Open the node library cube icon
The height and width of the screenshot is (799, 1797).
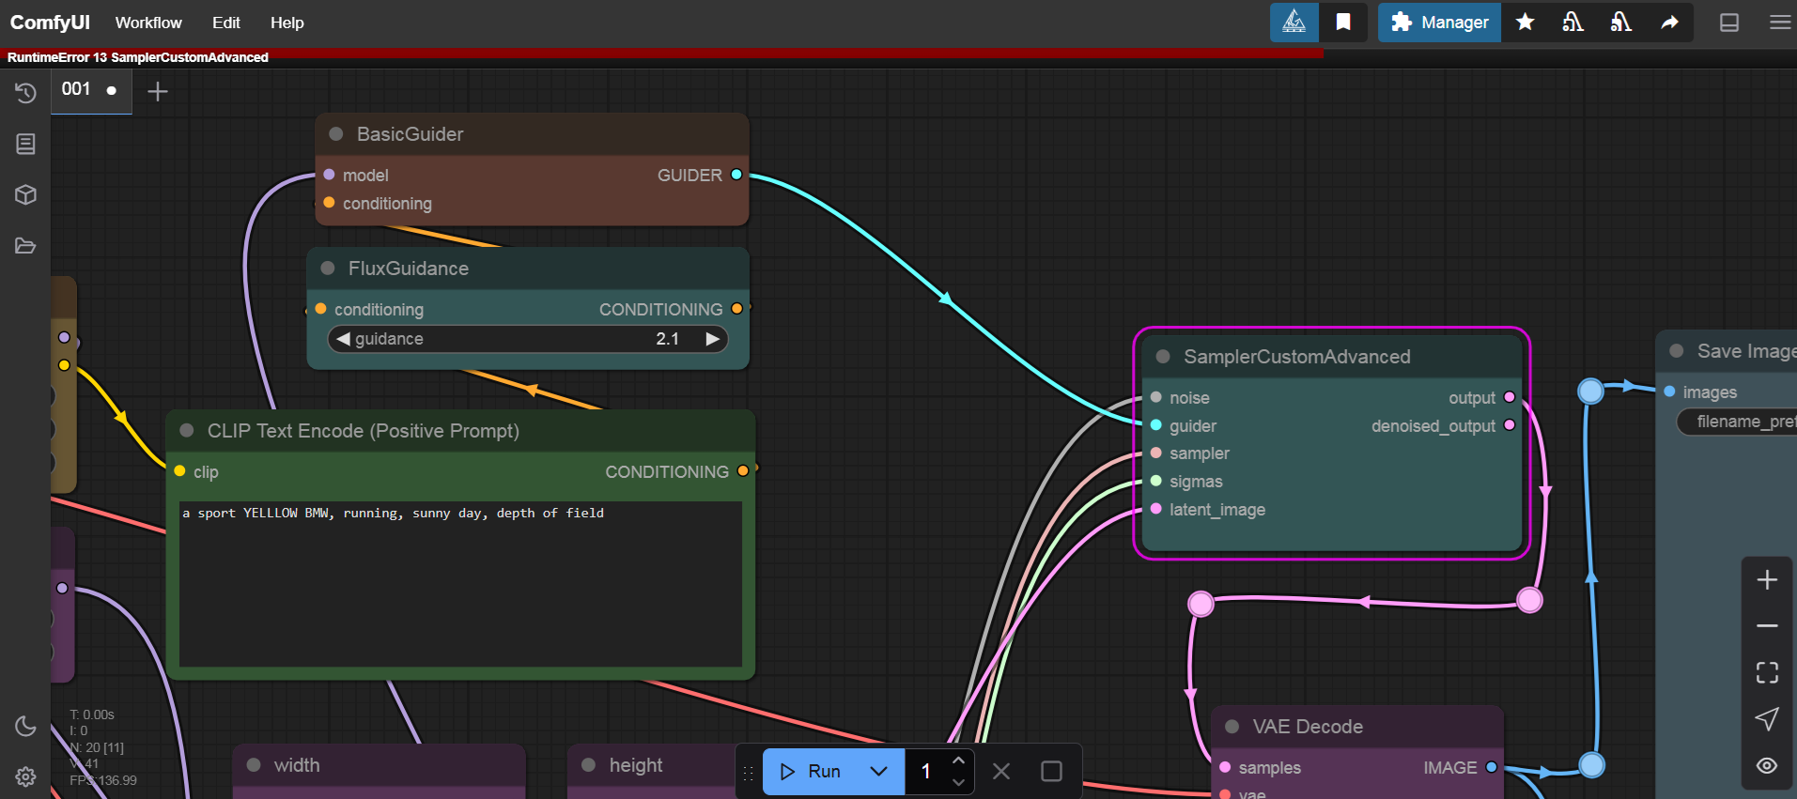25,194
